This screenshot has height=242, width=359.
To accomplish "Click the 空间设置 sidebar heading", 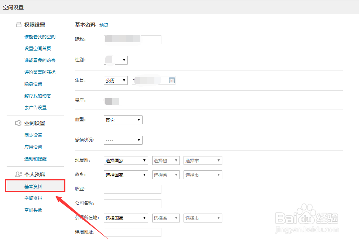I will click(x=35, y=123).
